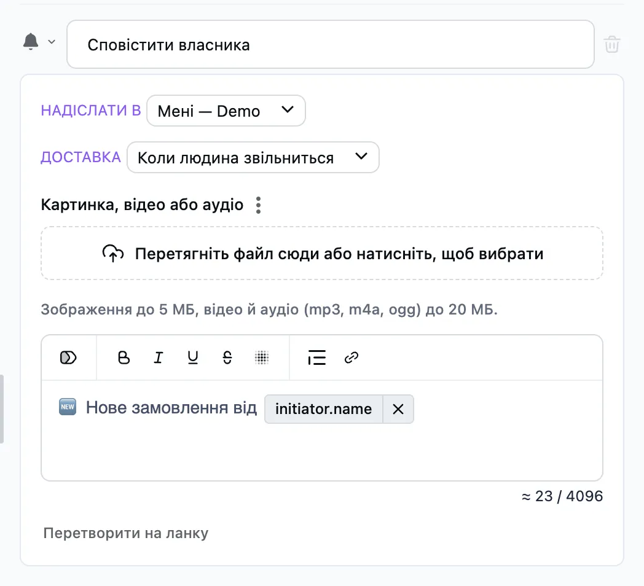Viewport: 644px width, 586px height.
Task: Click the file size limits hint text
Action: point(269,309)
